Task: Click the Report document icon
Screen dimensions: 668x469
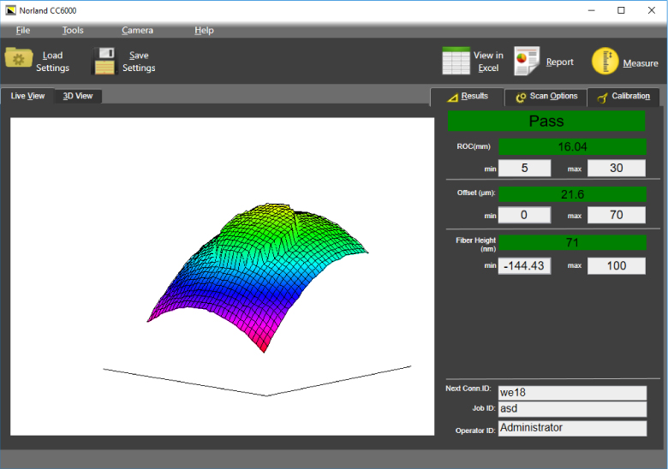Action: [526, 62]
